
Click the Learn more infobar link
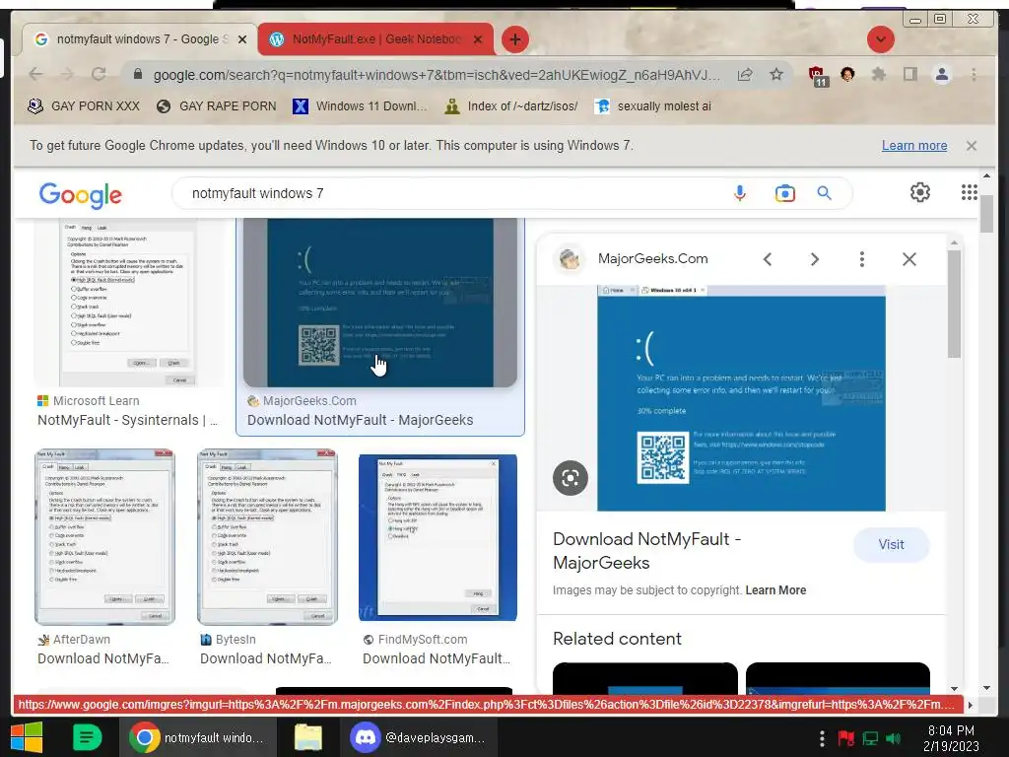[913, 146]
